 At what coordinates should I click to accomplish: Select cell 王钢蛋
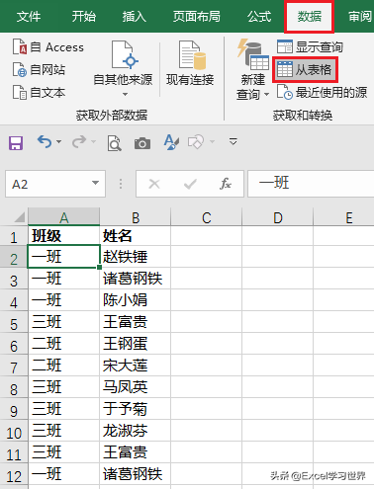(x=136, y=344)
